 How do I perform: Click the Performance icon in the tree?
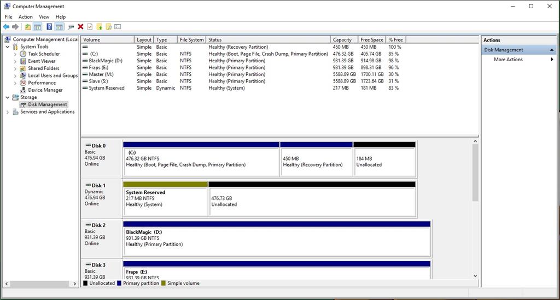click(x=23, y=83)
